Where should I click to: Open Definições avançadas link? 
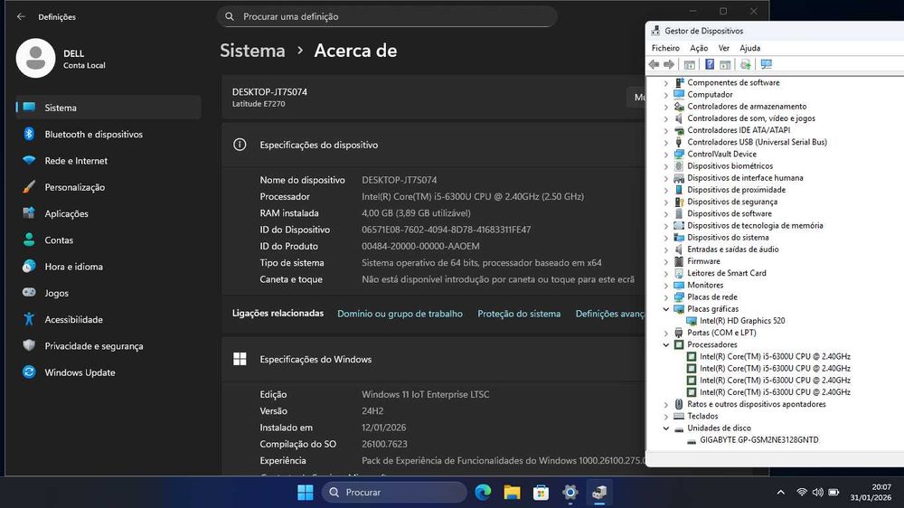(x=610, y=314)
